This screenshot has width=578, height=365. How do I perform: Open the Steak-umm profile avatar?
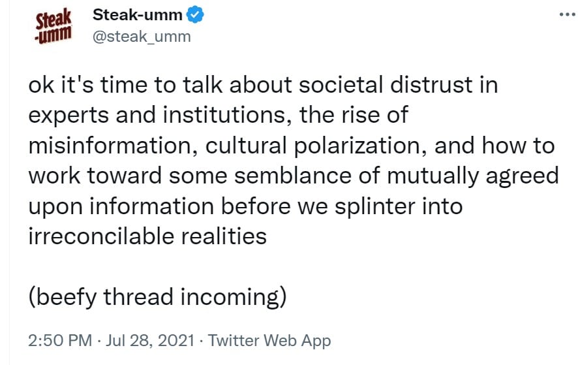(x=54, y=25)
